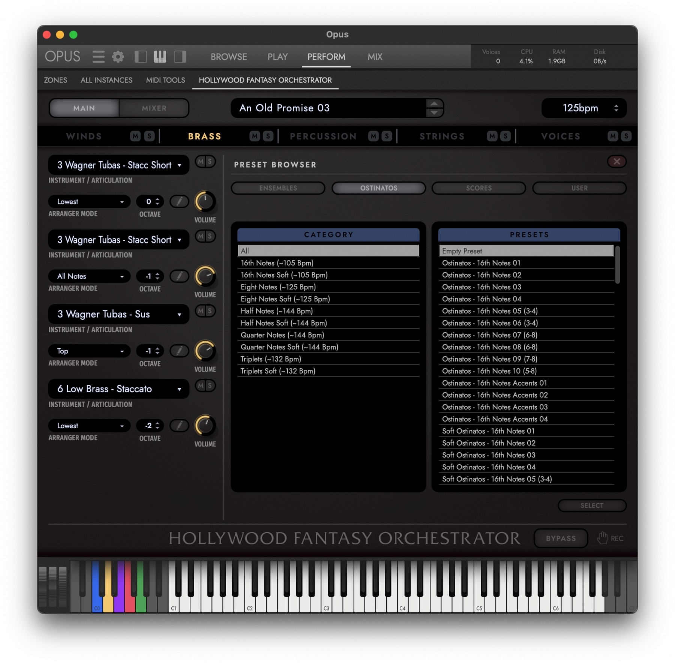Show the SCORES preset group

(478, 188)
